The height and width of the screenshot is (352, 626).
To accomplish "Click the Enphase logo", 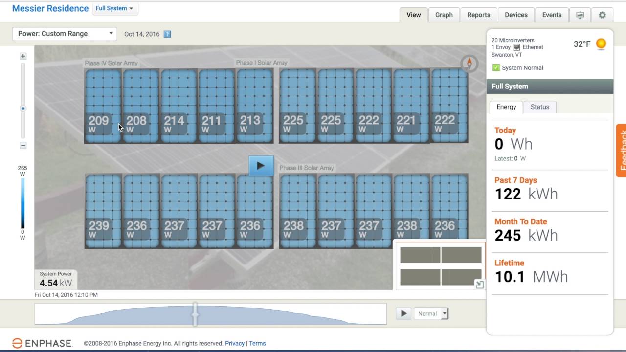I will coord(42,343).
